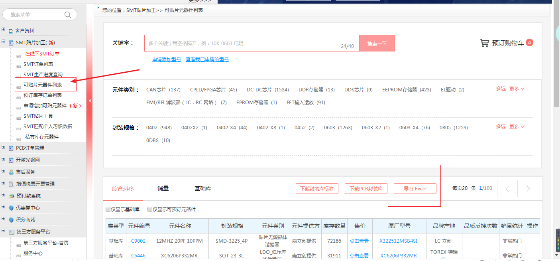The width and height of the screenshot is (560, 261).
Task: Enable the 仅显示基础库 checkbox
Action: pos(108,209)
